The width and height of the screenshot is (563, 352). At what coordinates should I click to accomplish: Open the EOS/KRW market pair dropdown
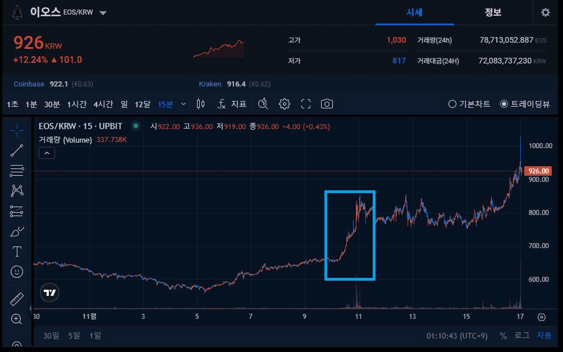click(103, 13)
